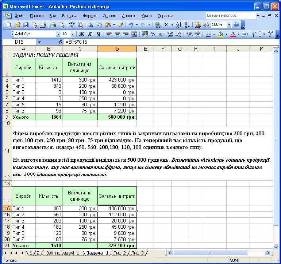Increase decimal places icon
The width and height of the screenshot is (281, 264).
(x=170, y=34)
